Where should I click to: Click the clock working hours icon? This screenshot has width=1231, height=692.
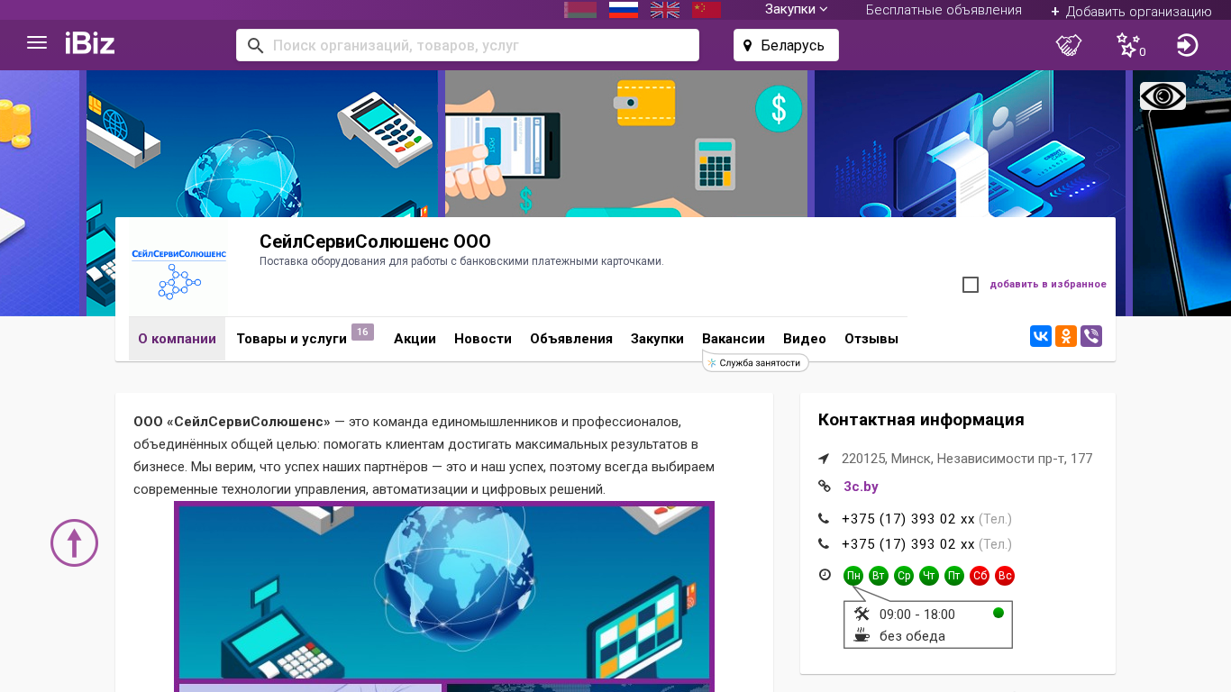pos(825,575)
